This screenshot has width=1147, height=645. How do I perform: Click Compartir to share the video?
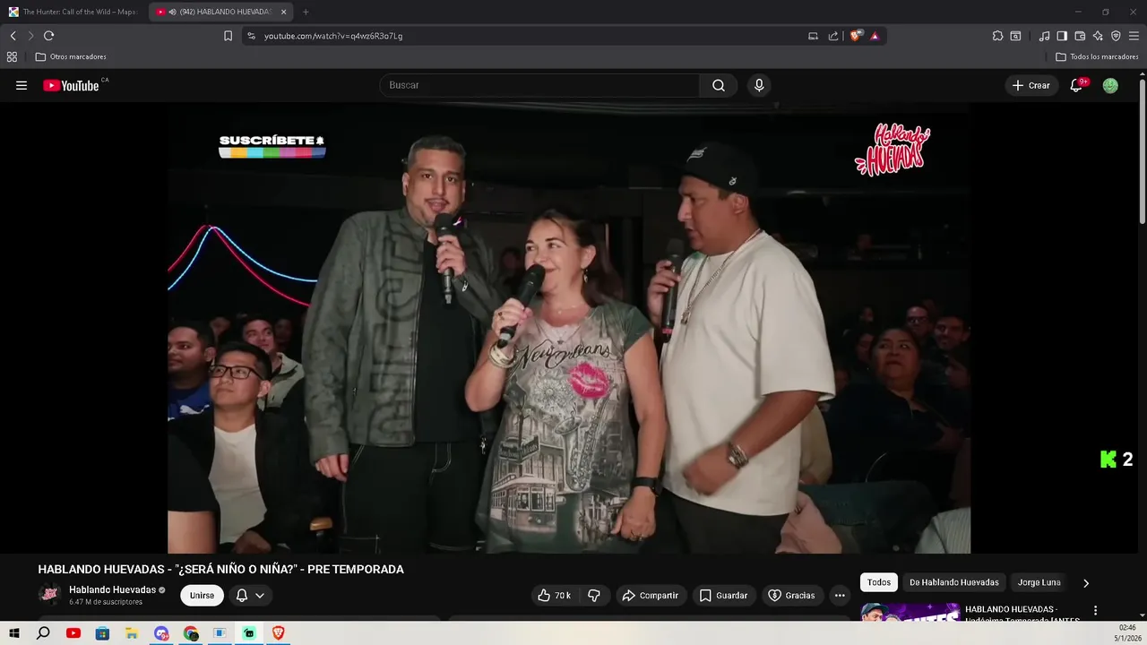coord(651,595)
